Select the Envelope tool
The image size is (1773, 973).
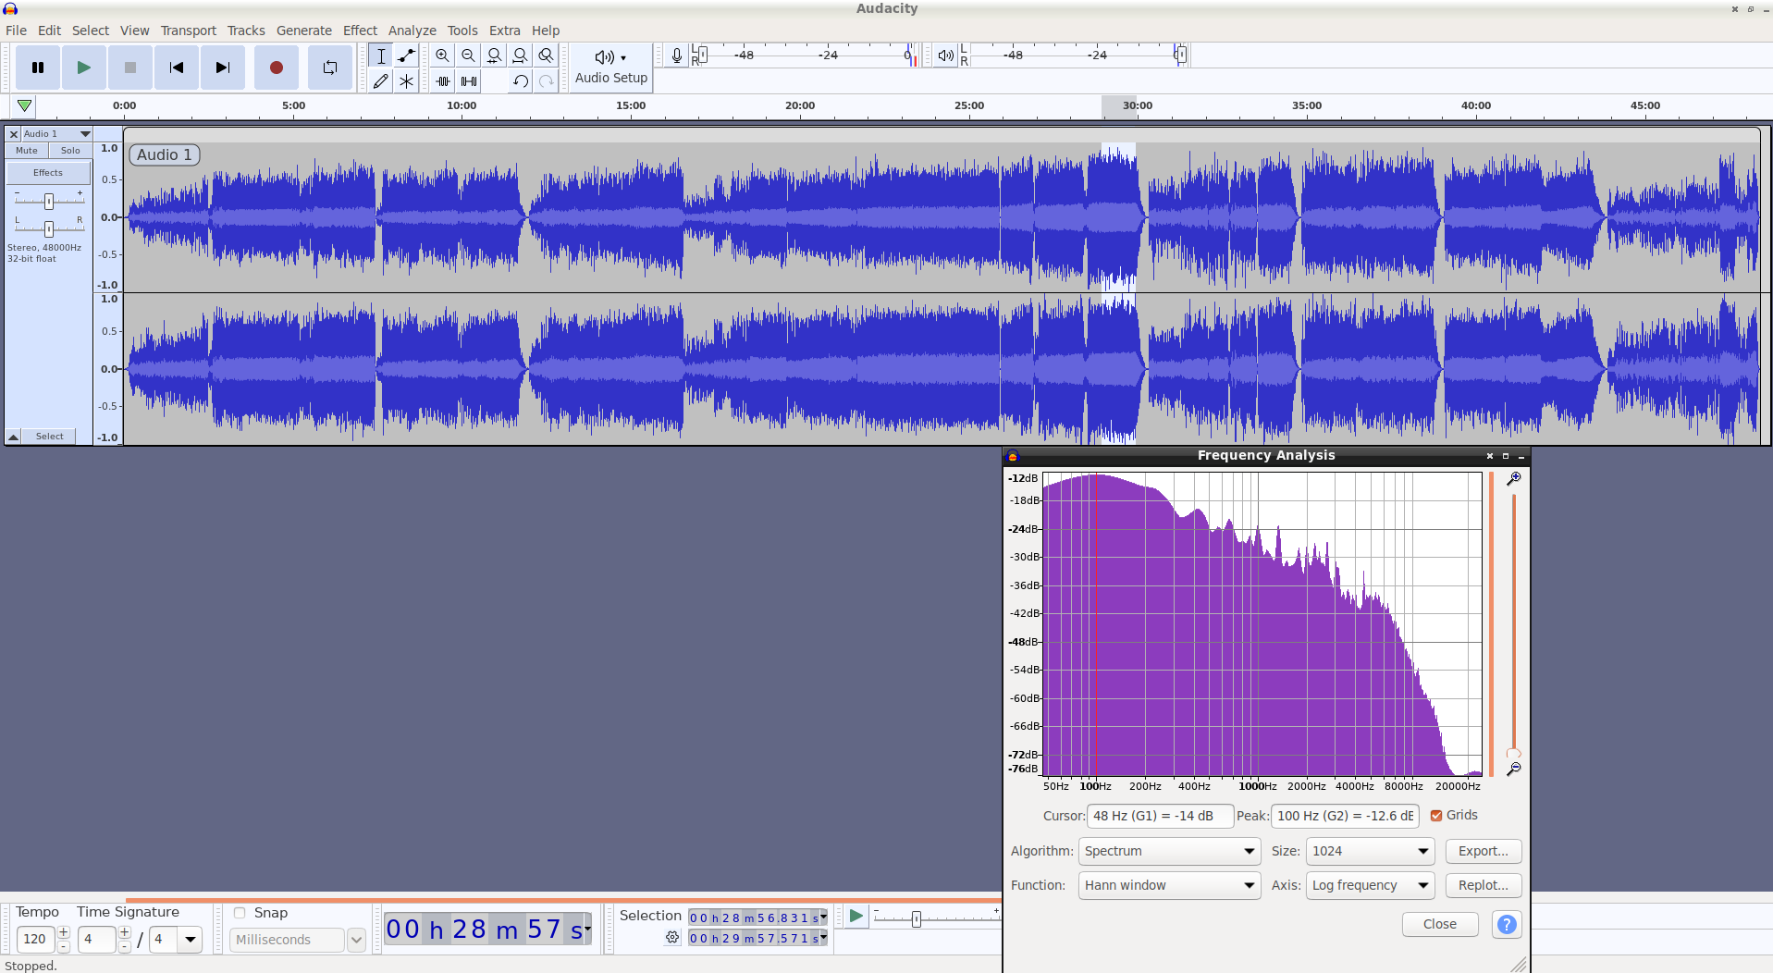[x=406, y=55]
